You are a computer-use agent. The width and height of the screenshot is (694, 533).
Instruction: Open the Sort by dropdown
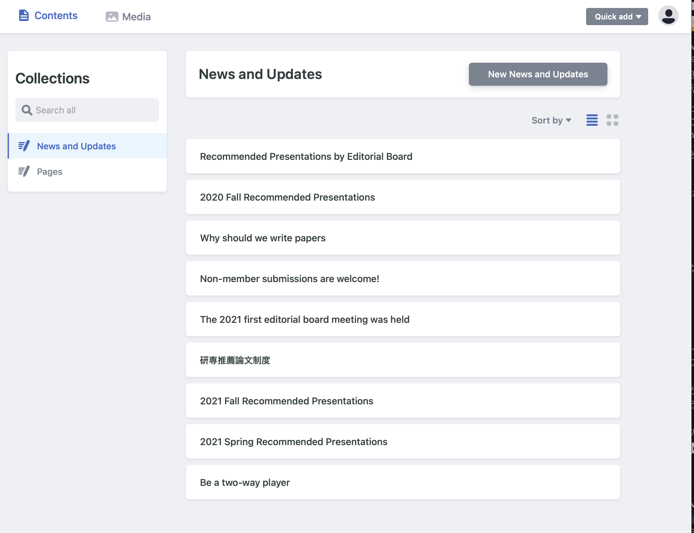point(551,120)
